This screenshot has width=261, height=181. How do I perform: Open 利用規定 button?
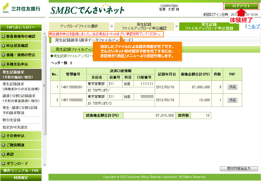pyautogui.click(x=21, y=178)
